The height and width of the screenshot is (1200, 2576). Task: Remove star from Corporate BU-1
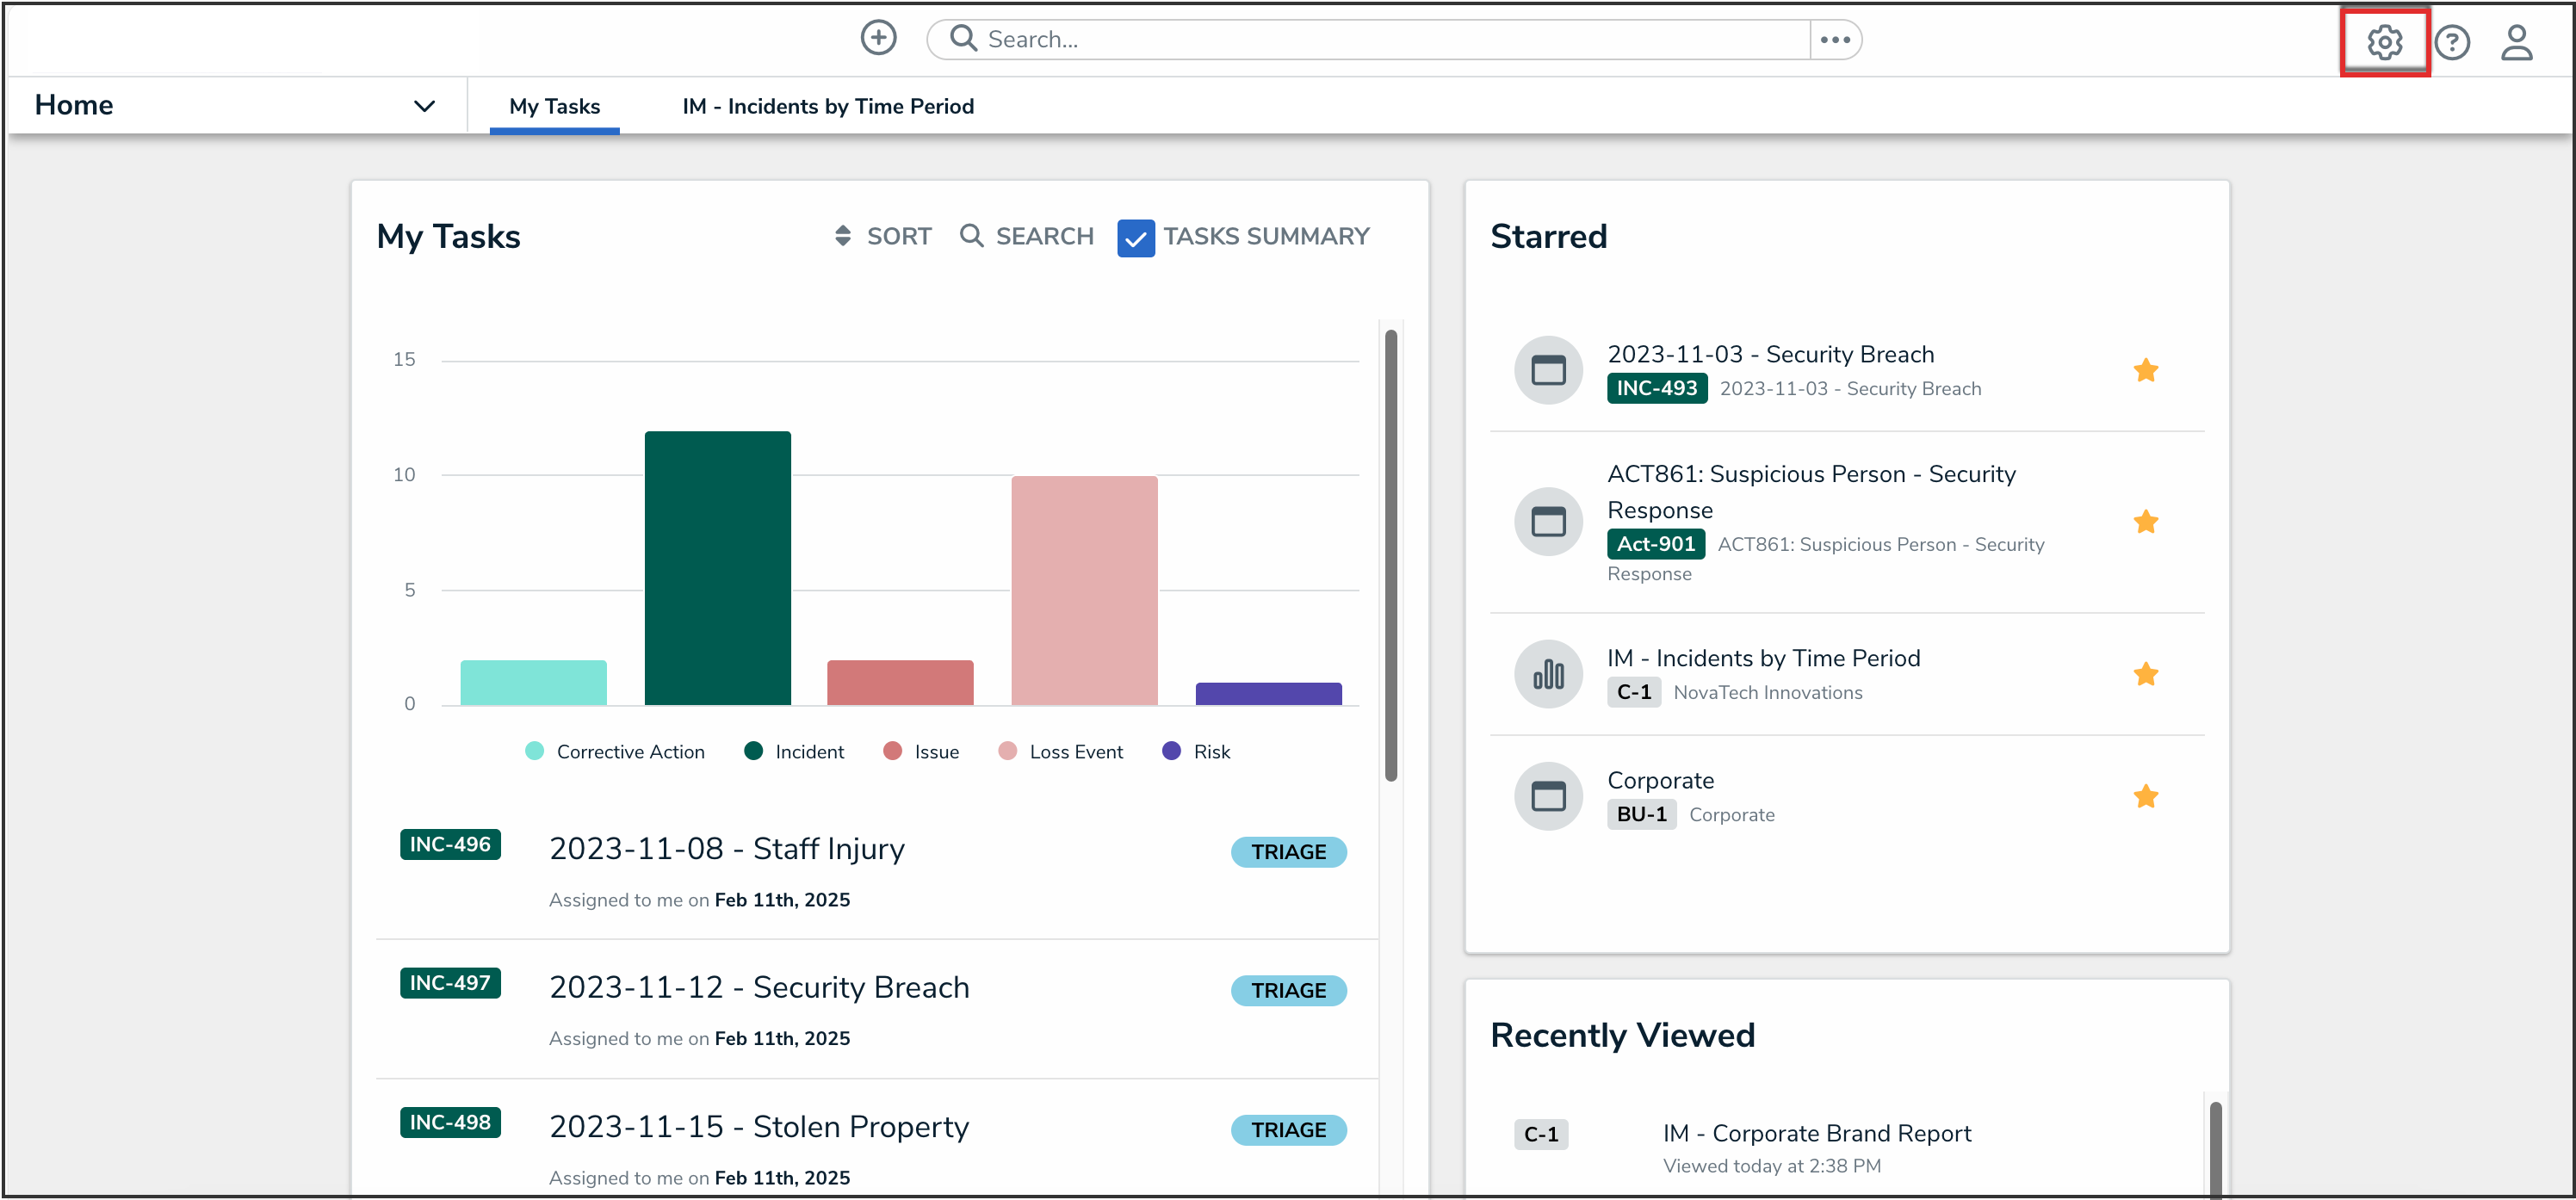[2145, 797]
